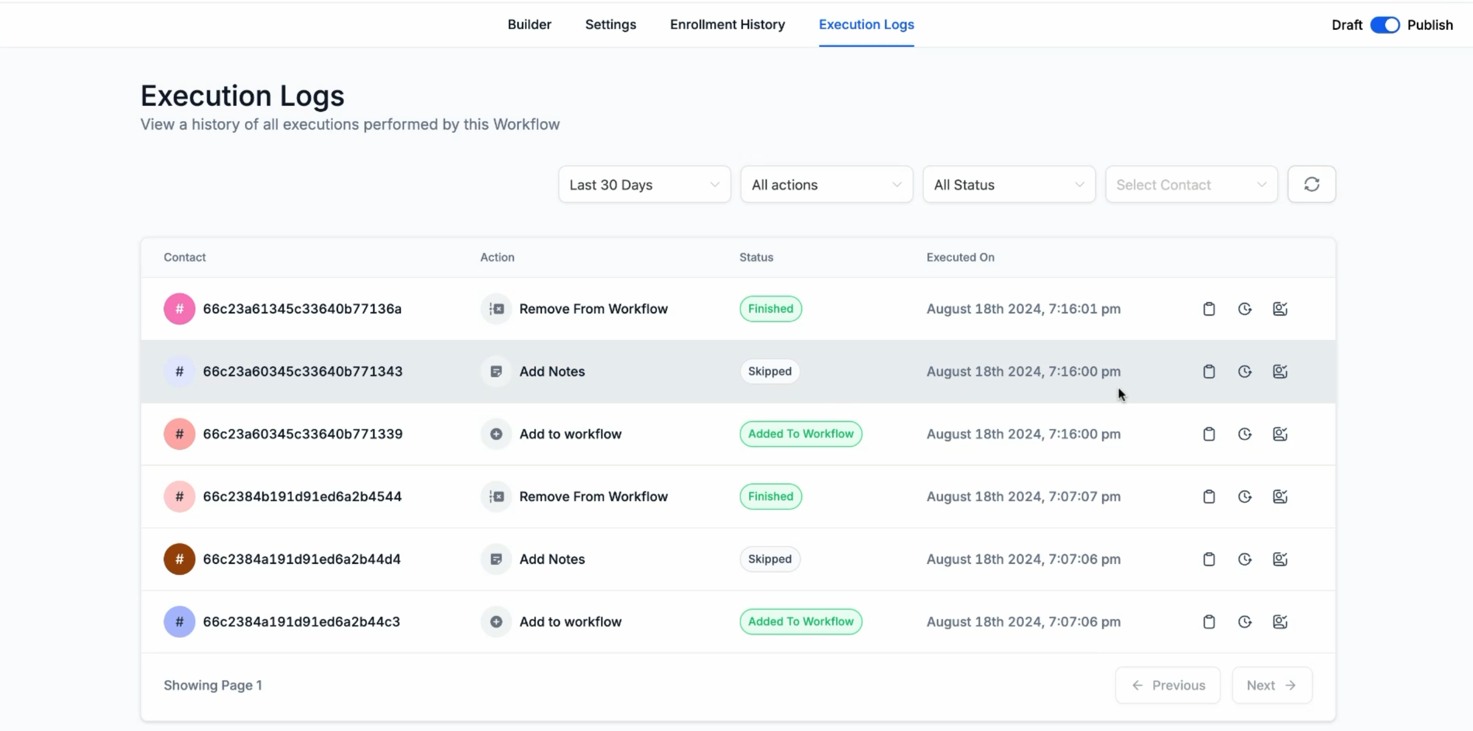Click clipboard icon for contact ending b4544
The image size is (1473, 731).
(x=1209, y=496)
